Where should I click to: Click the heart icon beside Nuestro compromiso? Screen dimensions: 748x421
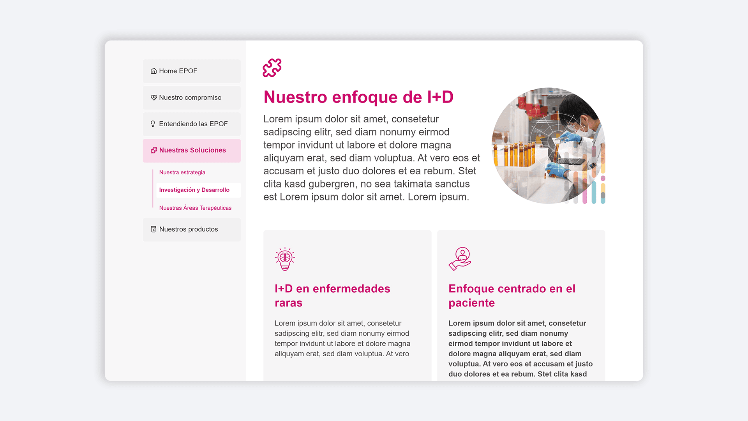point(153,97)
